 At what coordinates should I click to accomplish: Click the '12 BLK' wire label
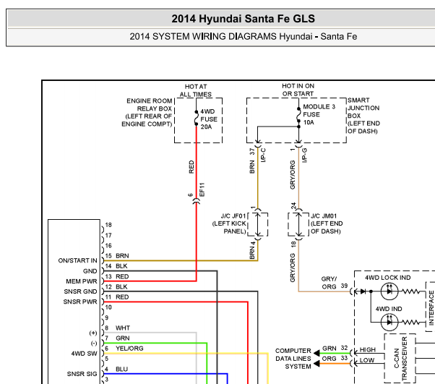point(116,287)
